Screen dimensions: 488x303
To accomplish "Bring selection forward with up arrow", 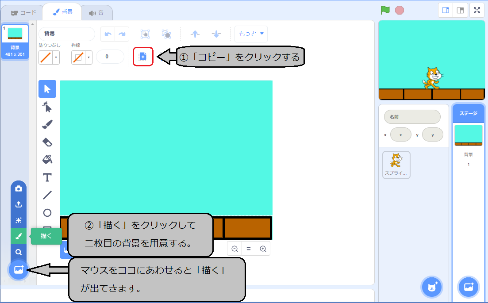I will (x=195, y=34).
